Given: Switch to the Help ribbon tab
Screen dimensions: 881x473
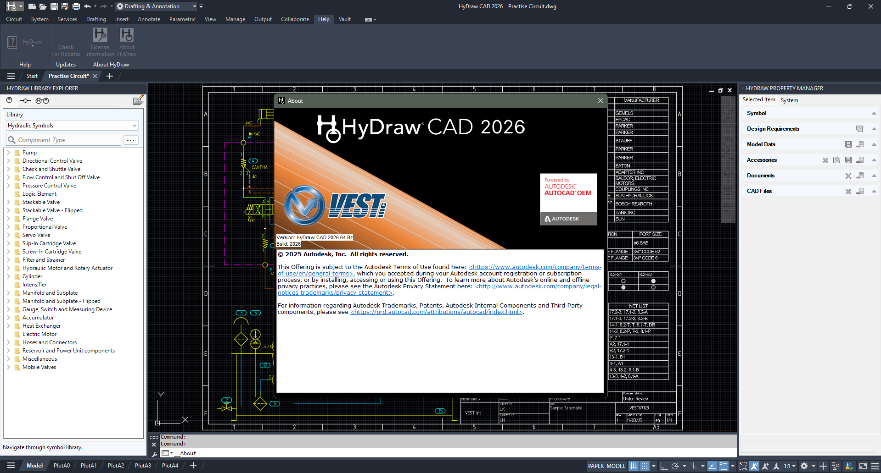Looking at the screenshot, I should [324, 19].
